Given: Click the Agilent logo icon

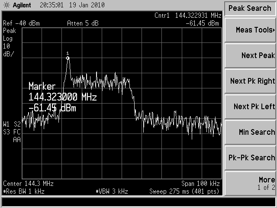Looking at the screenshot, I should 6,5.
